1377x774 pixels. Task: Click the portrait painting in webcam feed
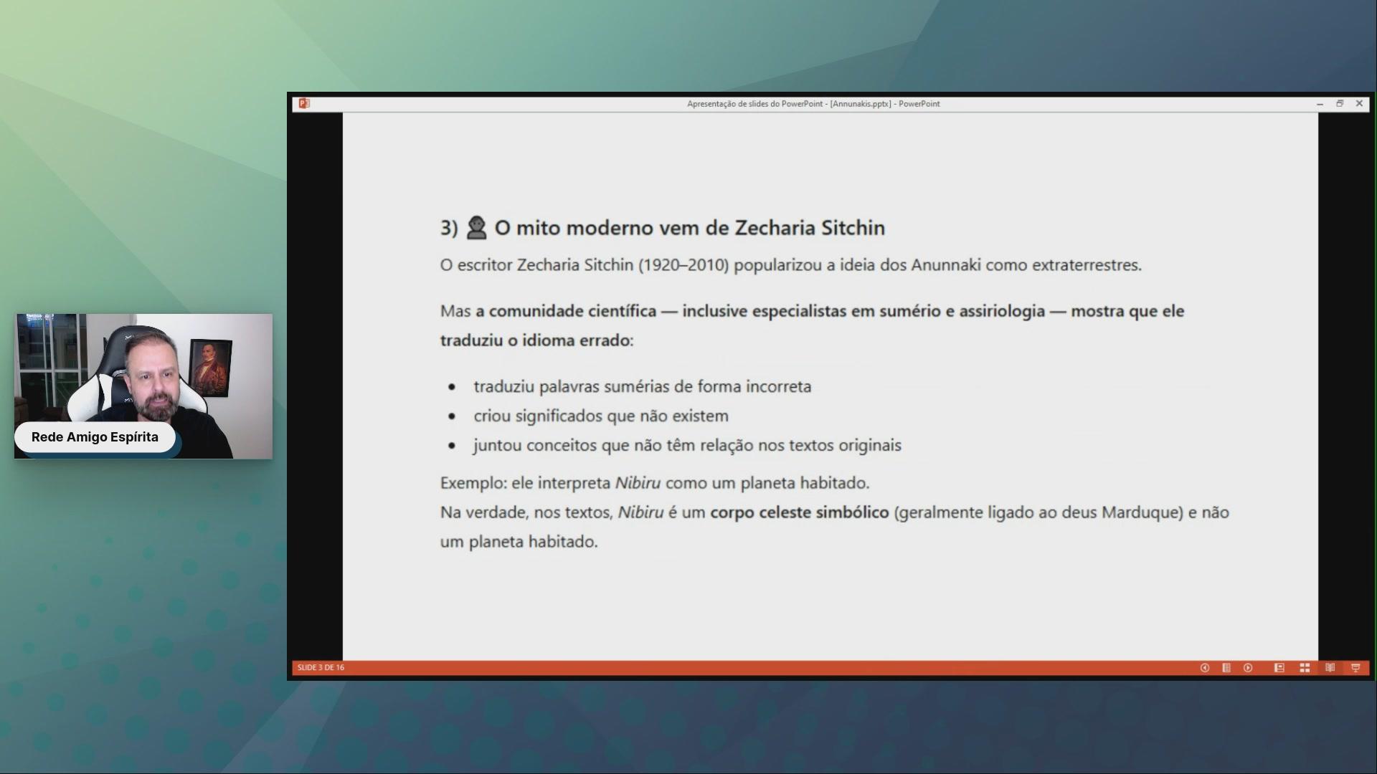pyautogui.click(x=210, y=367)
